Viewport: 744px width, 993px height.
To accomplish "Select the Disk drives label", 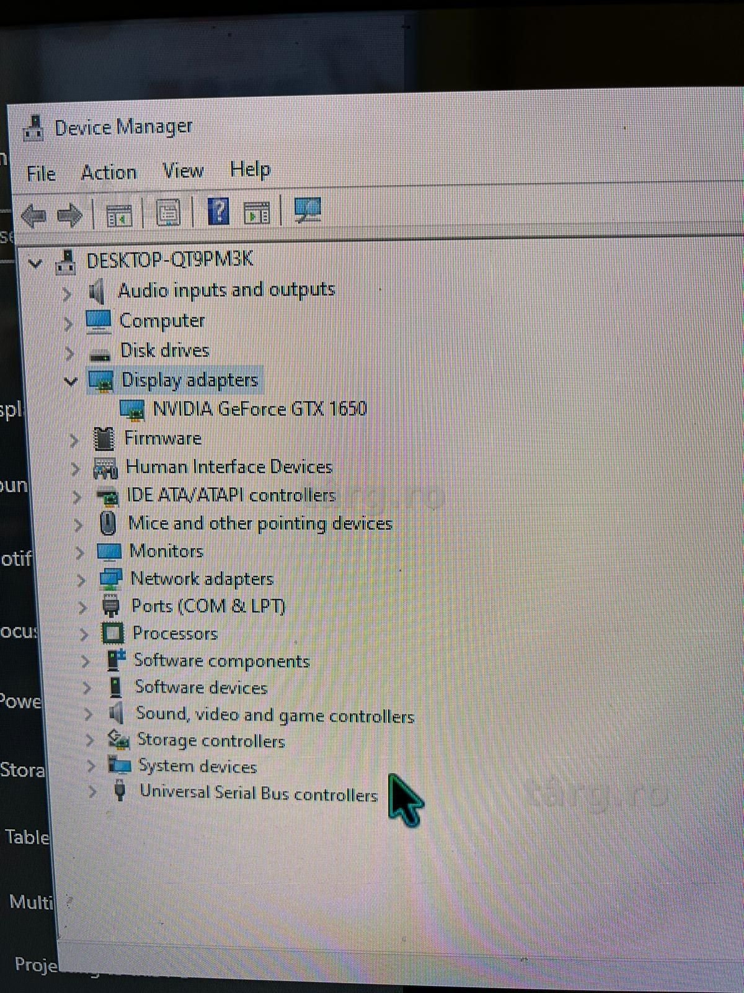I will (x=164, y=351).
